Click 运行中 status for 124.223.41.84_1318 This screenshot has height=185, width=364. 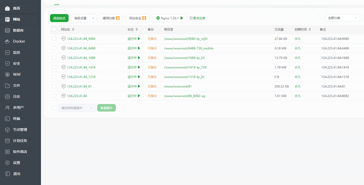pos(134,77)
